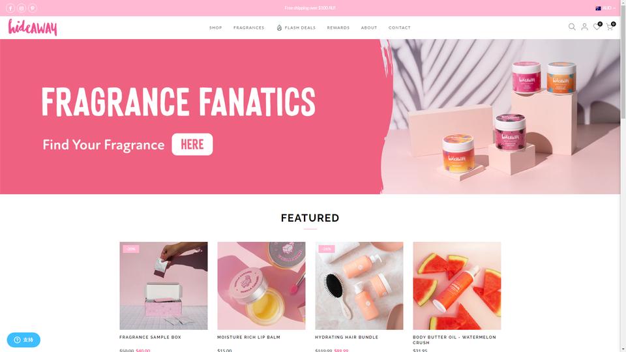Open Fragrance Sample Box product image
Image resolution: width=626 pixels, height=352 pixels.
(x=163, y=286)
